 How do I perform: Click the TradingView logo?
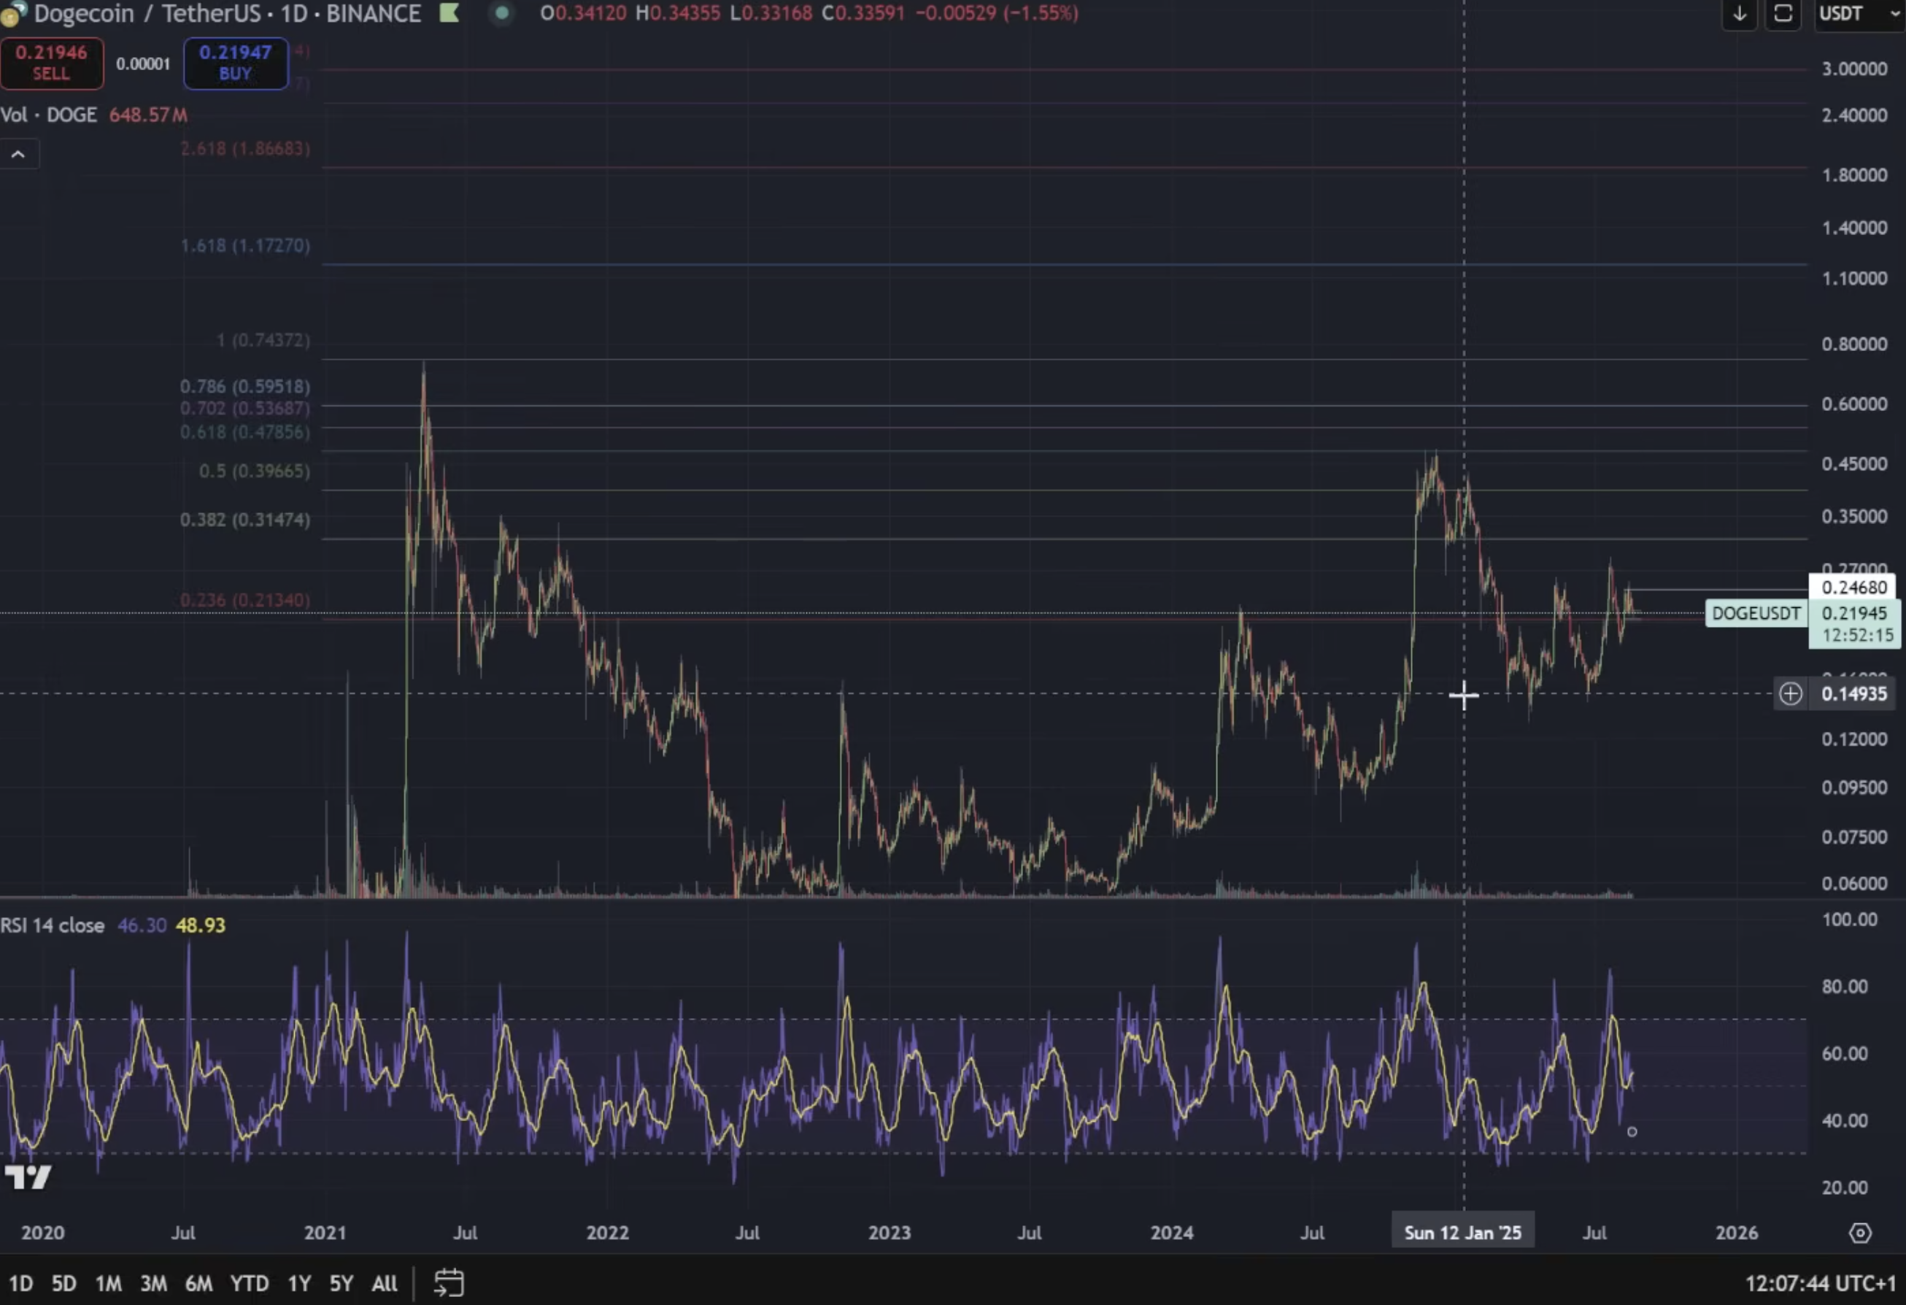[28, 1178]
